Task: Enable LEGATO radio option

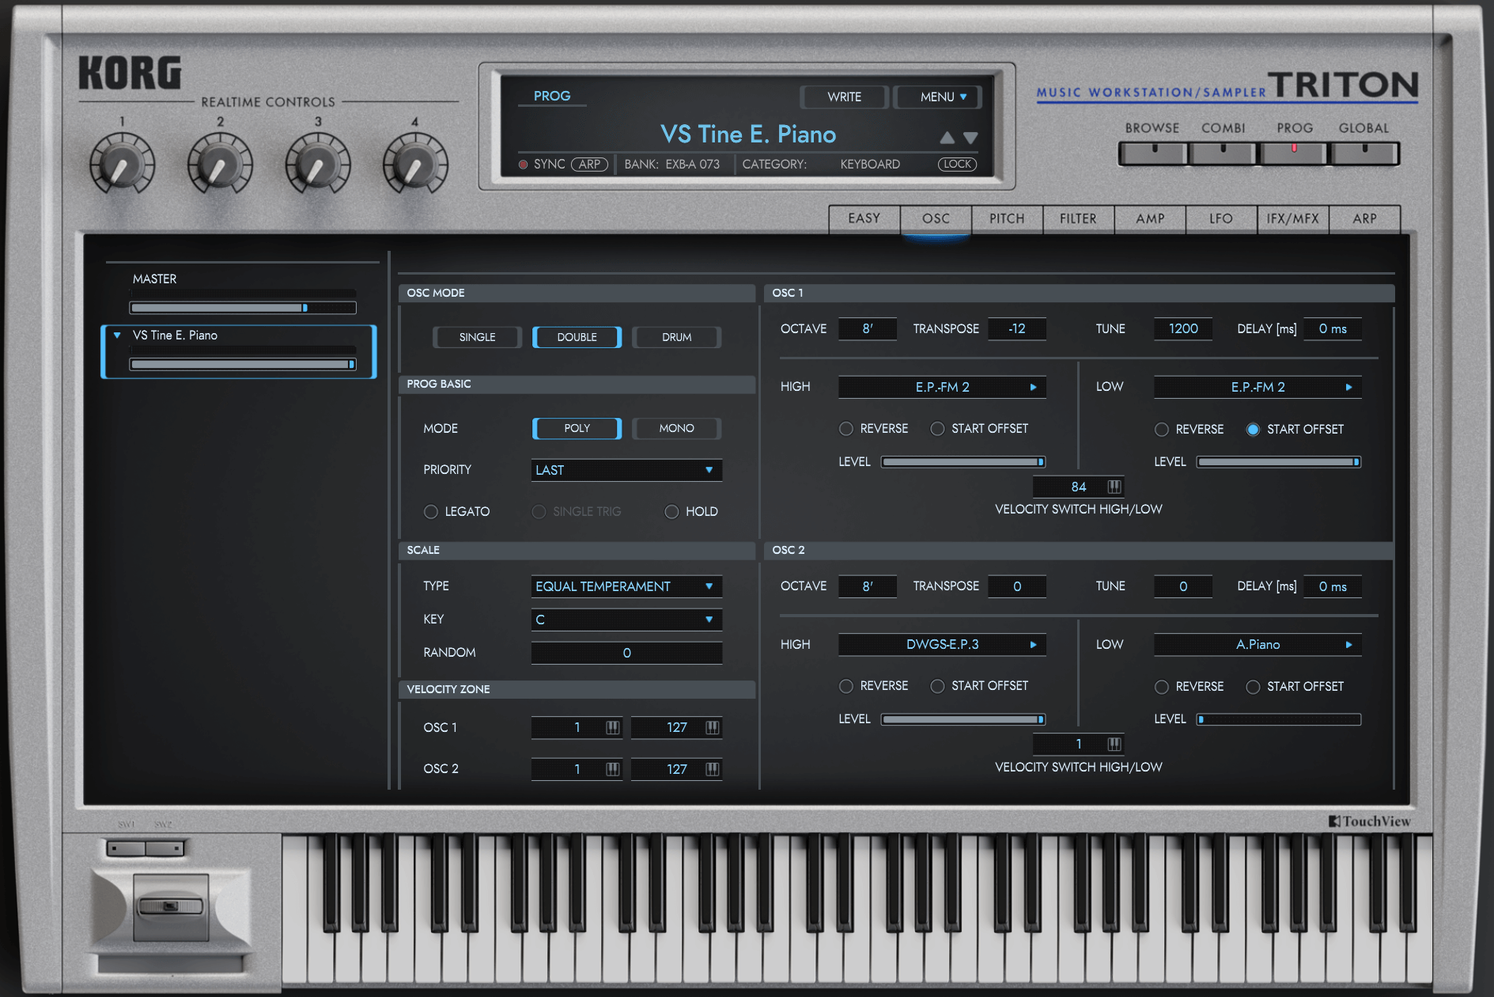Action: [x=431, y=512]
